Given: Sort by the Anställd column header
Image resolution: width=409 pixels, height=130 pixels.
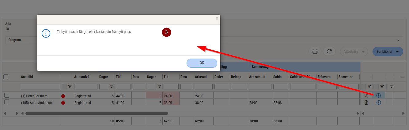Looking at the screenshot, I should click(27, 77).
